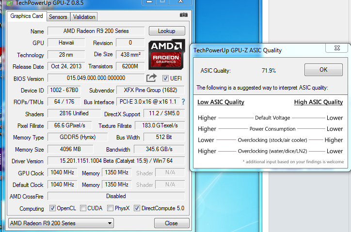Click the Low ASIC Quality heading
The width and height of the screenshot is (351, 232).
[221, 102]
